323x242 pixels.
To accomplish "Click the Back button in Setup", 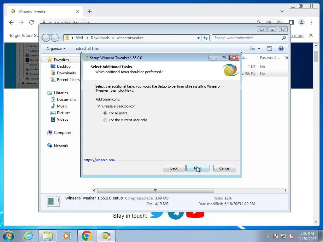I will point(174,168).
